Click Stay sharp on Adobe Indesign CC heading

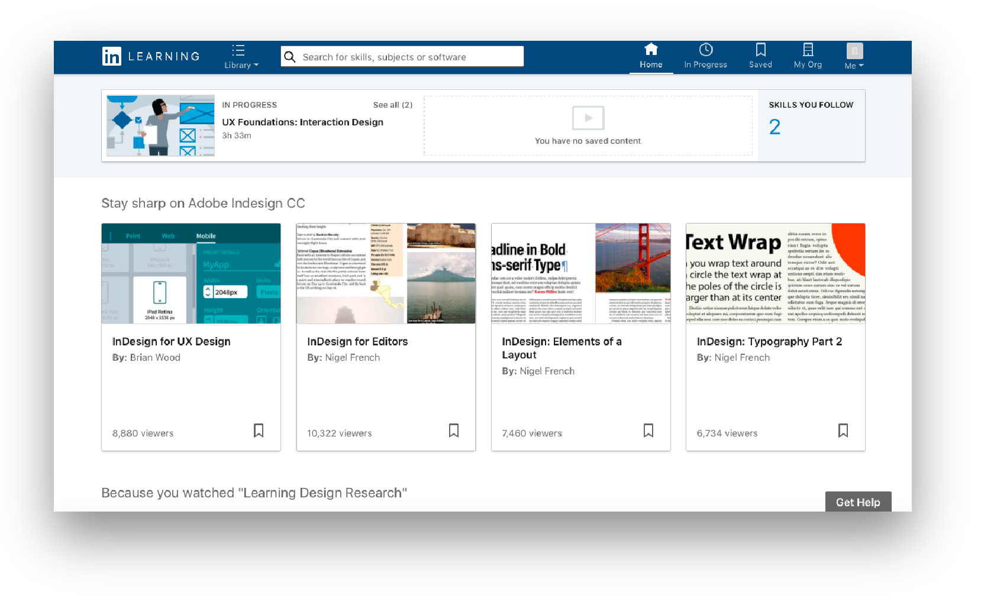pyautogui.click(x=203, y=203)
